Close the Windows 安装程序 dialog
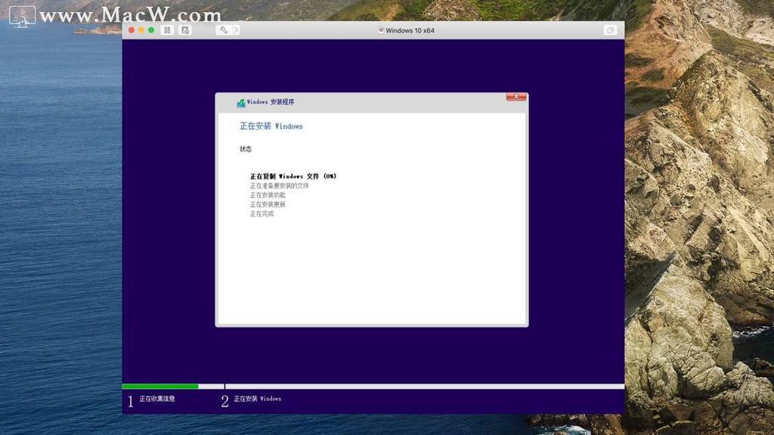This screenshot has width=774, height=435. point(515,97)
